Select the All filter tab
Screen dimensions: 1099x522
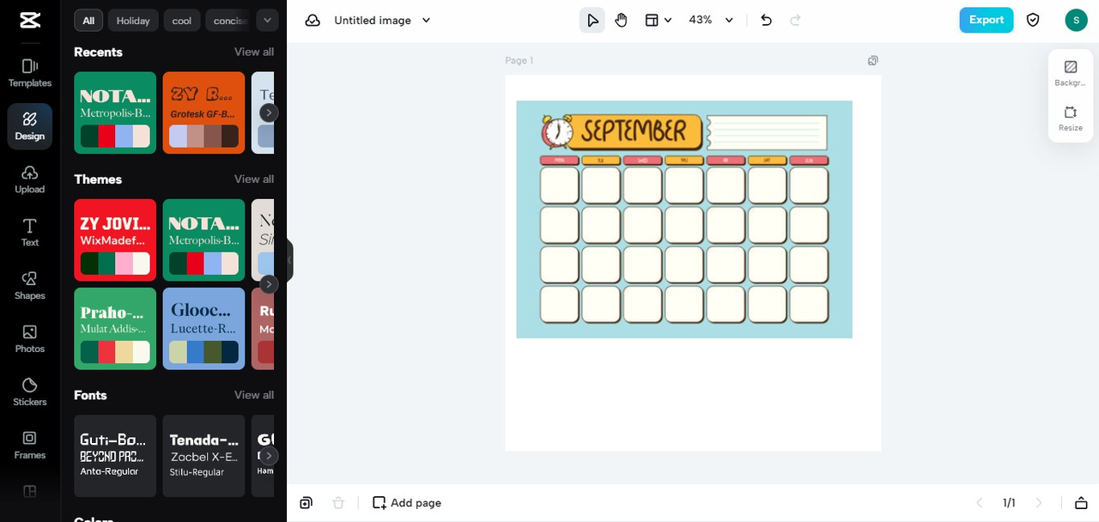[88, 21]
